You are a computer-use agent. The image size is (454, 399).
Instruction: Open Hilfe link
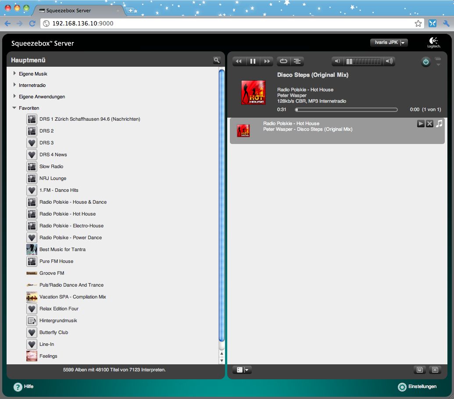pos(23,387)
